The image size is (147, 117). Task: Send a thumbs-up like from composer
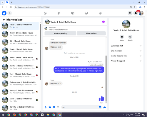tap(105, 107)
